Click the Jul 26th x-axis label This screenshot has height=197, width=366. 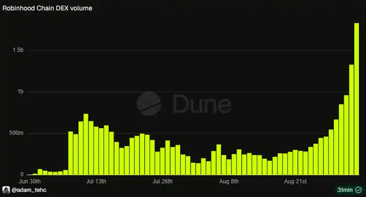click(x=163, y=181)
